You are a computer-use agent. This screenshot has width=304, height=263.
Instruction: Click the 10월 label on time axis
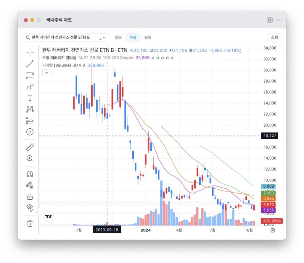pos(249,230)
